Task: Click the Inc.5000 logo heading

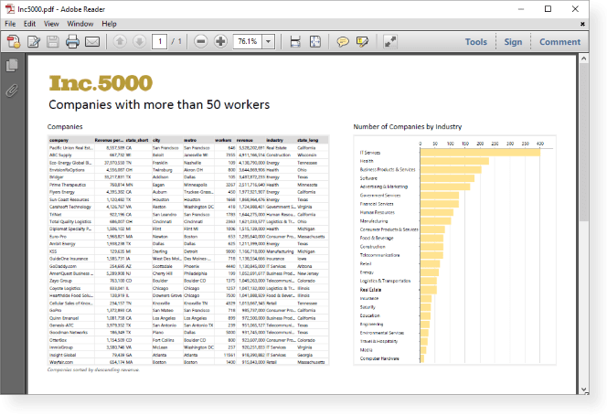Action: tap(101, 83)
